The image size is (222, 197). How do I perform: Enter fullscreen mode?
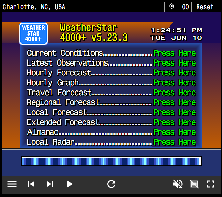pyautogui.click(x=211, y=184)
